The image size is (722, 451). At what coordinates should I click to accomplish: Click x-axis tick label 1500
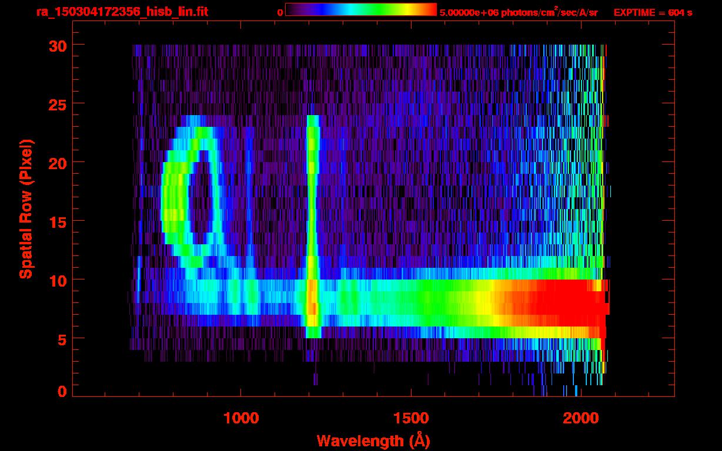411,418
